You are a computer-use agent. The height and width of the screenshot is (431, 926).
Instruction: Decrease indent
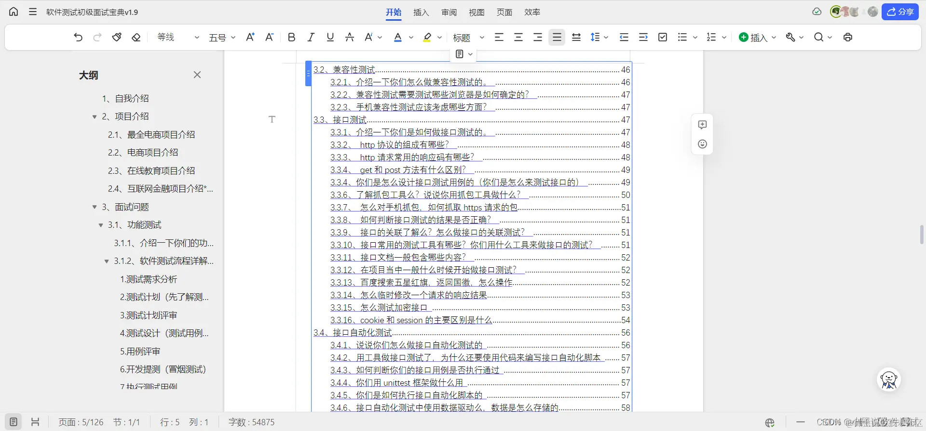pos(624,37)
